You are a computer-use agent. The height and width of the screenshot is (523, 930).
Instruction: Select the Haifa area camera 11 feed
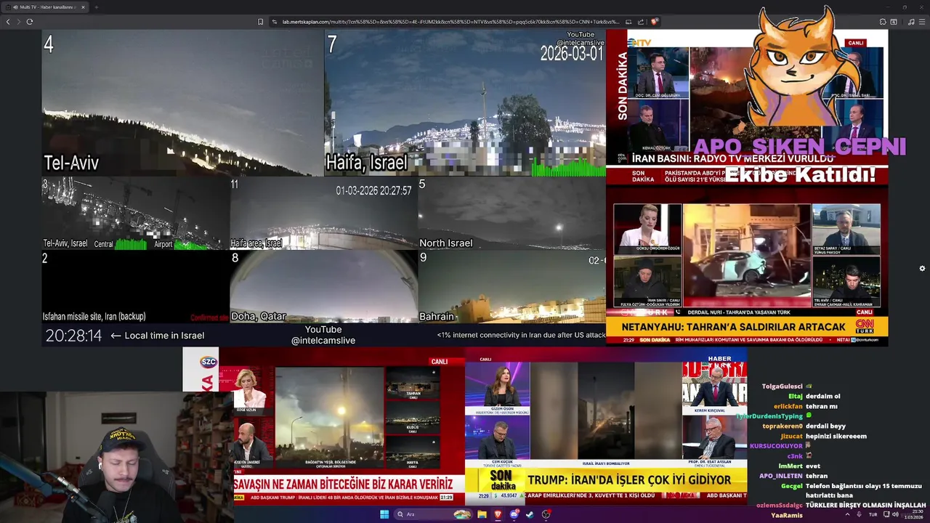pos(323,214)
